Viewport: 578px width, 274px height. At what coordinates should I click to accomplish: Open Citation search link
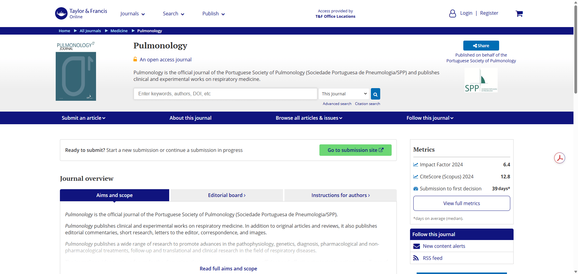click(x=368, y=104)
